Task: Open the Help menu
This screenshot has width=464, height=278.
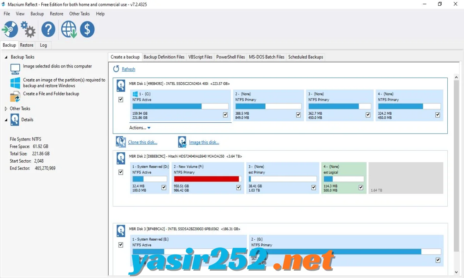Action: point(100,14)
